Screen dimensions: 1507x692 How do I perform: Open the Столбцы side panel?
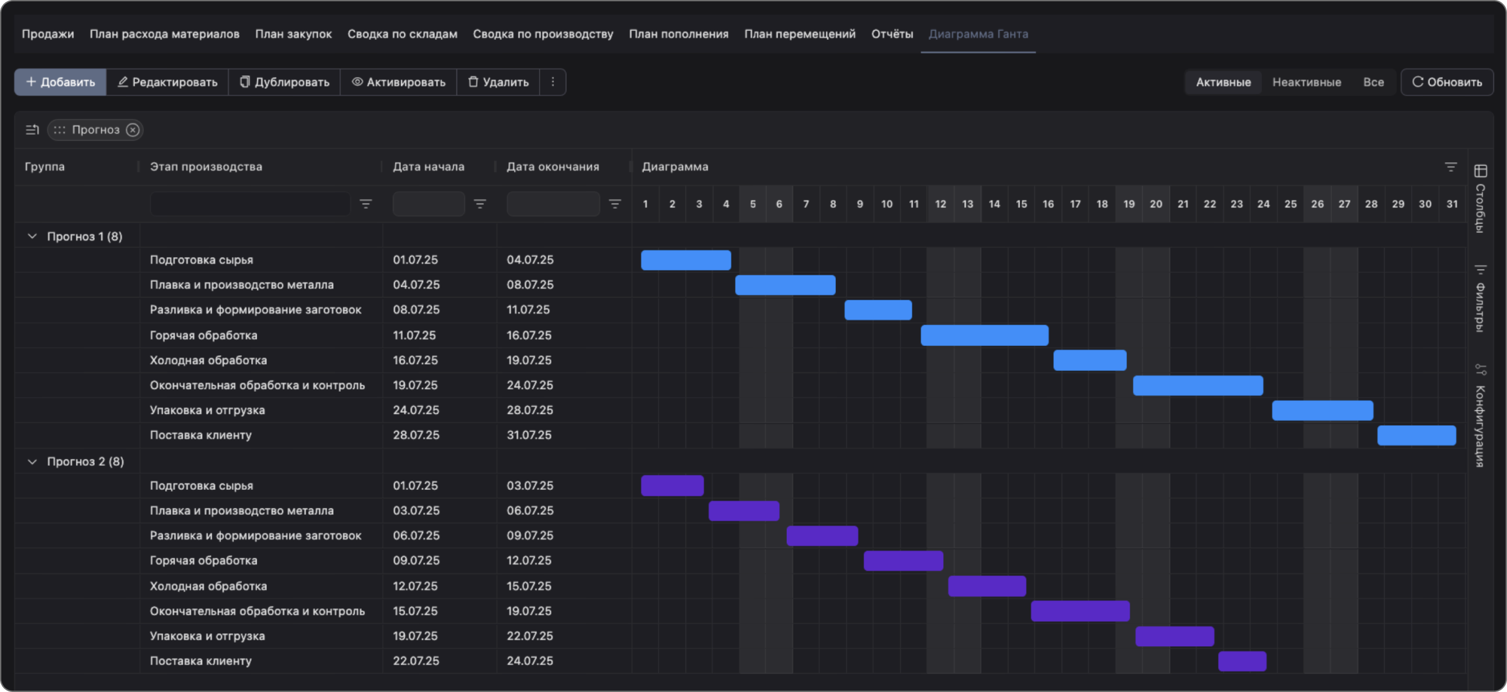pos(1481,199)
